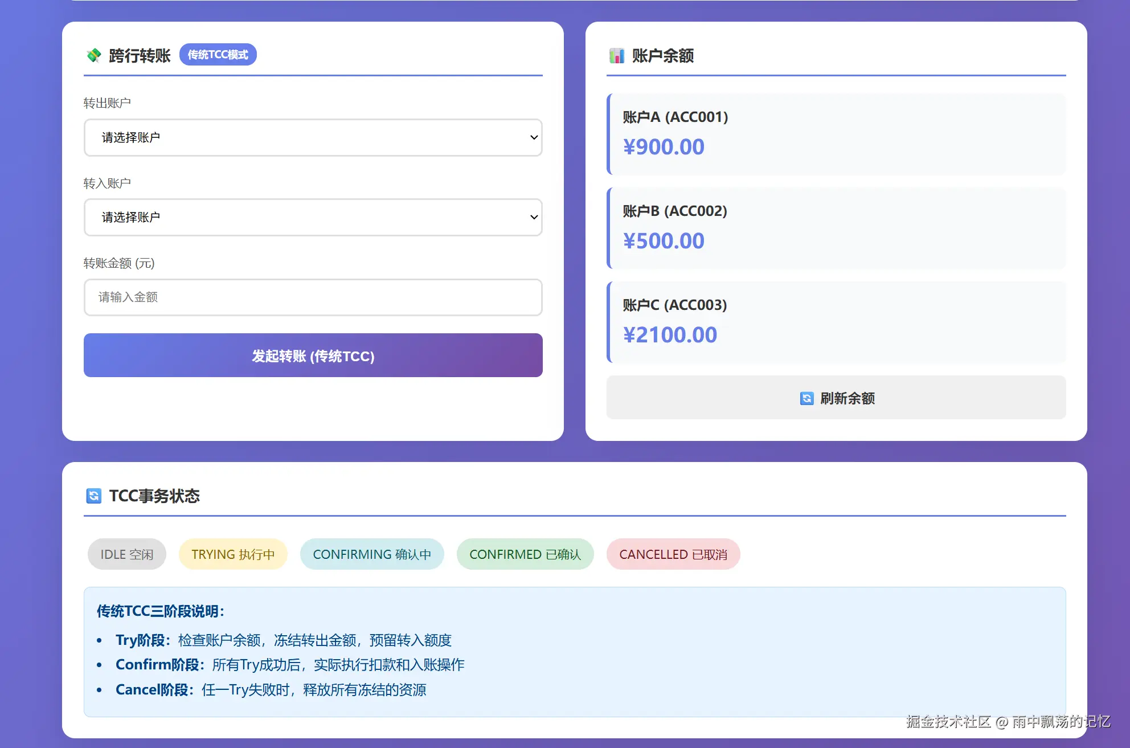This screenshot has width=1130, height=748.
Task: Click the CONFIRMED 已确认 status chip
Action: point(525,554)
